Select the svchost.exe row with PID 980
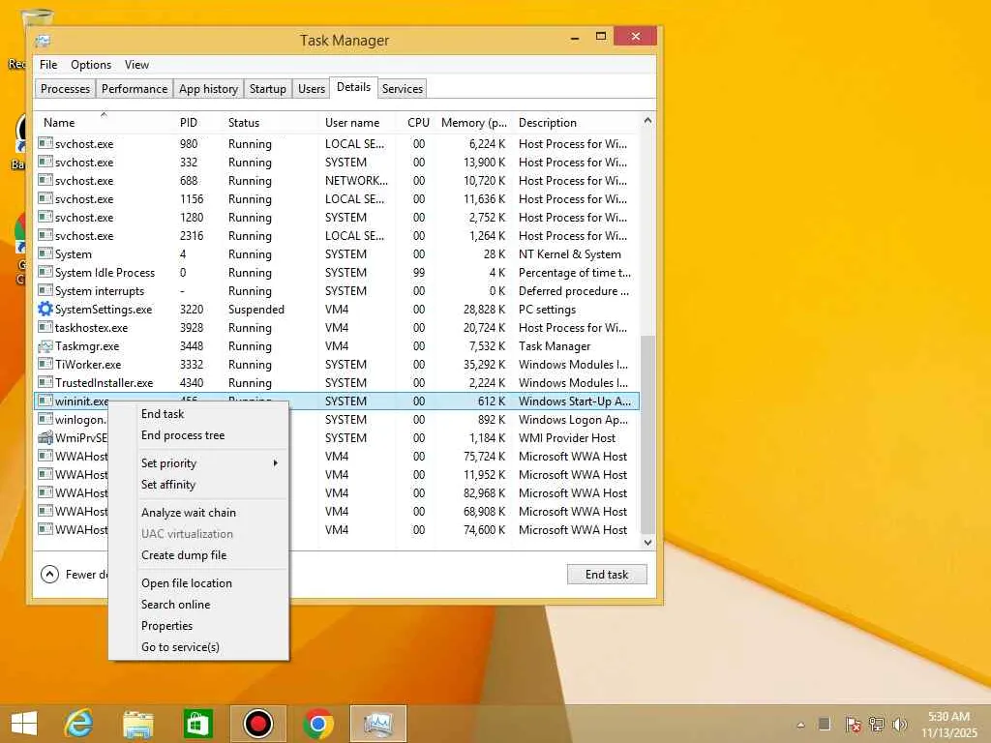 [x=337, y=144]
